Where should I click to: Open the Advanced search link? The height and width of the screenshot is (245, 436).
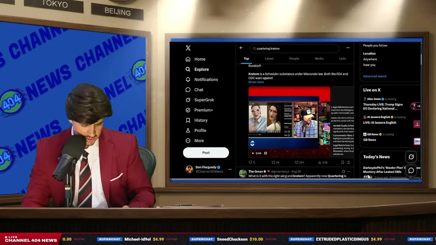375,76
